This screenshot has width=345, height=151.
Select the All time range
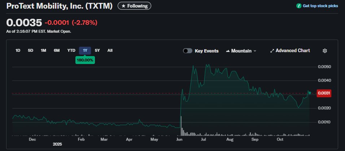pos(110,51)
